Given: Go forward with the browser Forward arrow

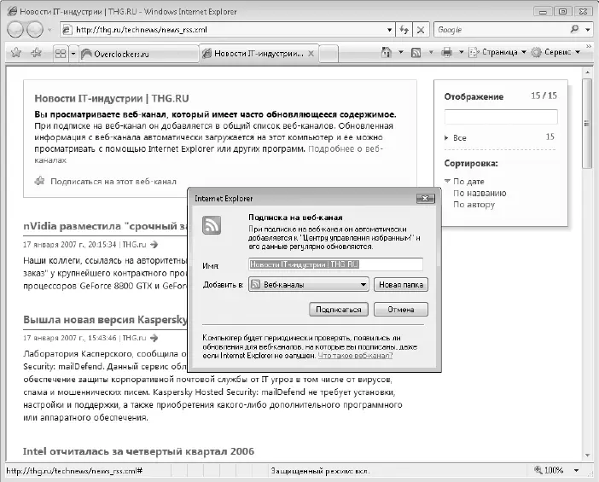Looking at the screenshot, I should (x=35, y=30).
